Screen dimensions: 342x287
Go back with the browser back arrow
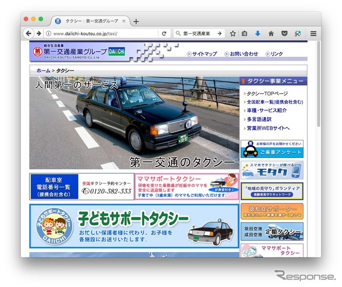28,33
